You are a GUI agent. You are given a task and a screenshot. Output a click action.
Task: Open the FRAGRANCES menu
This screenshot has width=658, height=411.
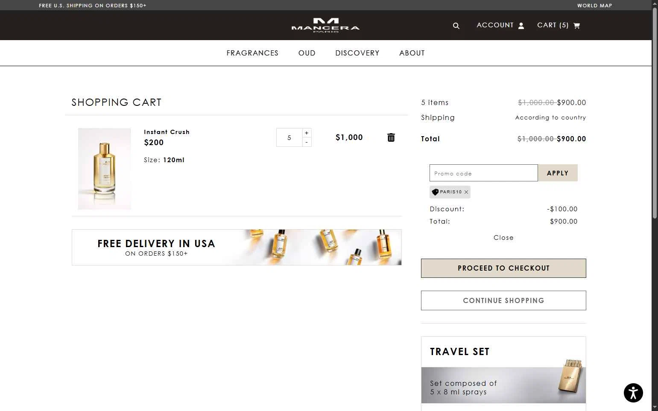coord(252,53)
